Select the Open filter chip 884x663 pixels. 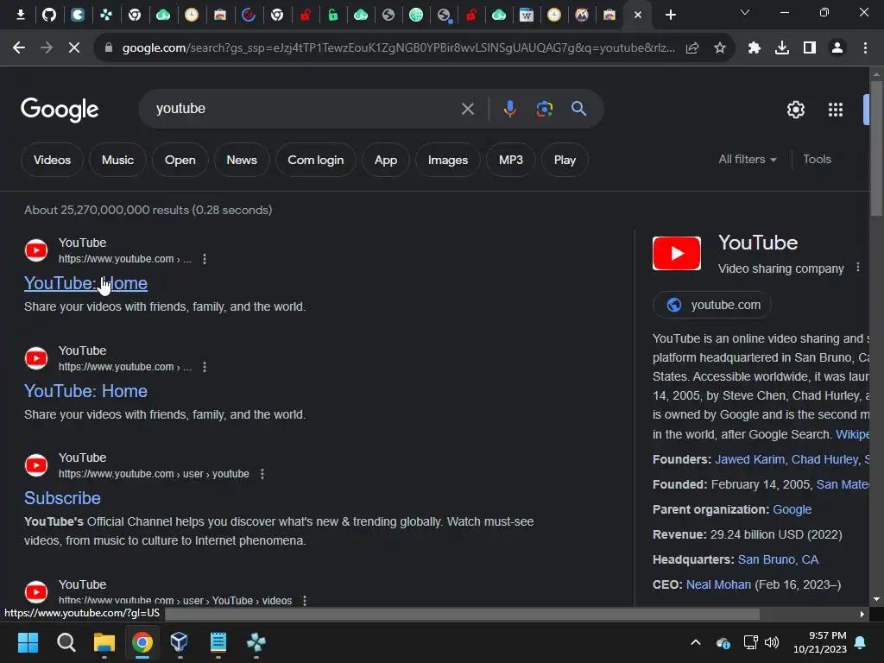coord(180,160)
